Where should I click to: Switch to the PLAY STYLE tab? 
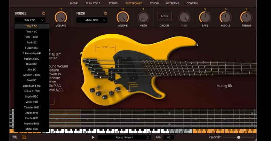(x=93, y=3)
